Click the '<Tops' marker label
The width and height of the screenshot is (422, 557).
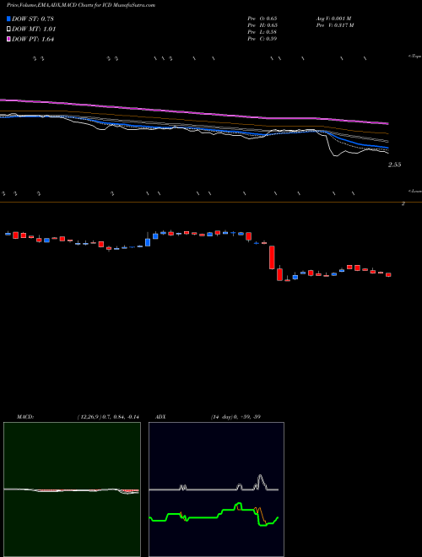pyautogui.click(x=414, y=57)
